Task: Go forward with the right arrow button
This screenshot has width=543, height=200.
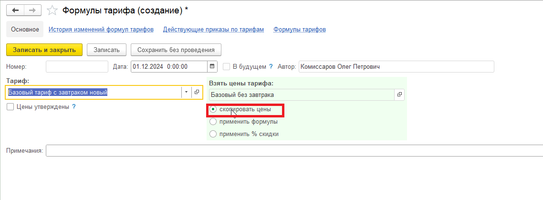Action: (x=32, y=10)
